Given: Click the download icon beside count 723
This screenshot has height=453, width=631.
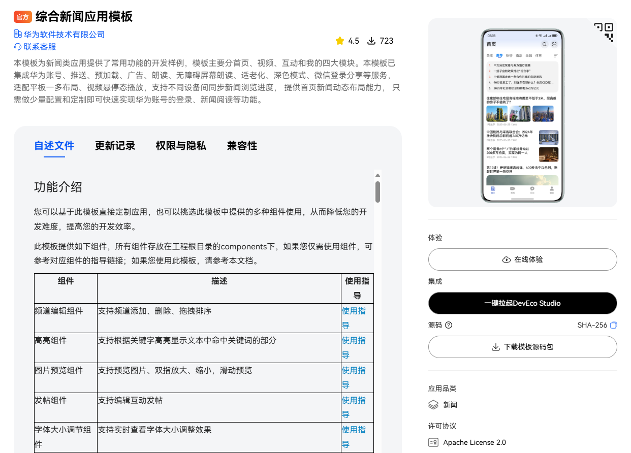Looking at the screenshot, I should tap(371, 41).
